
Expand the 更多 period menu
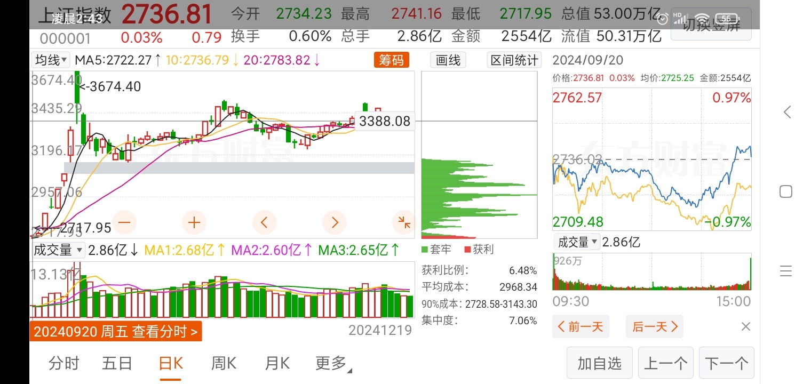pos(333,364)
